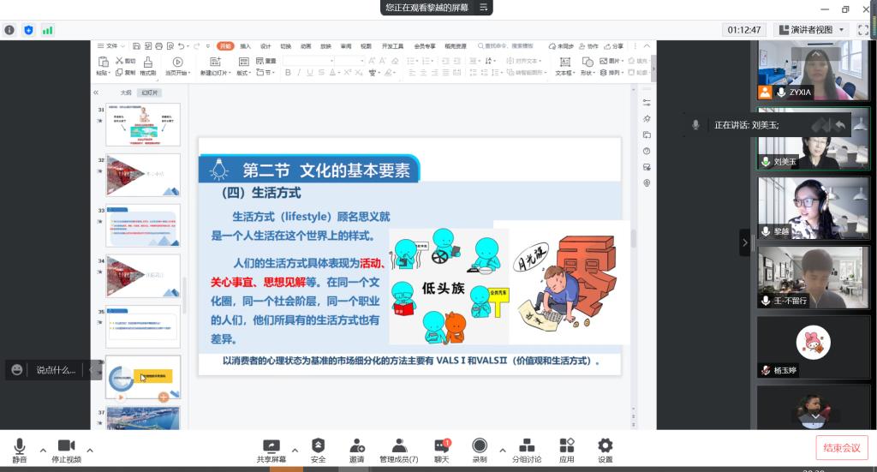This screenshot has width=877, height=472.
Task: Open 分组讨论 breakout rooms
Action: coord(527,449)
